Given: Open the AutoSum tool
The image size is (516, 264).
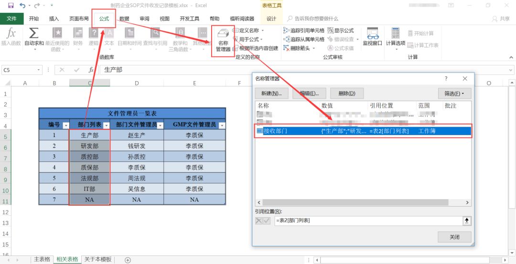Looking at the screenshot, I should (x=34, y=34).
